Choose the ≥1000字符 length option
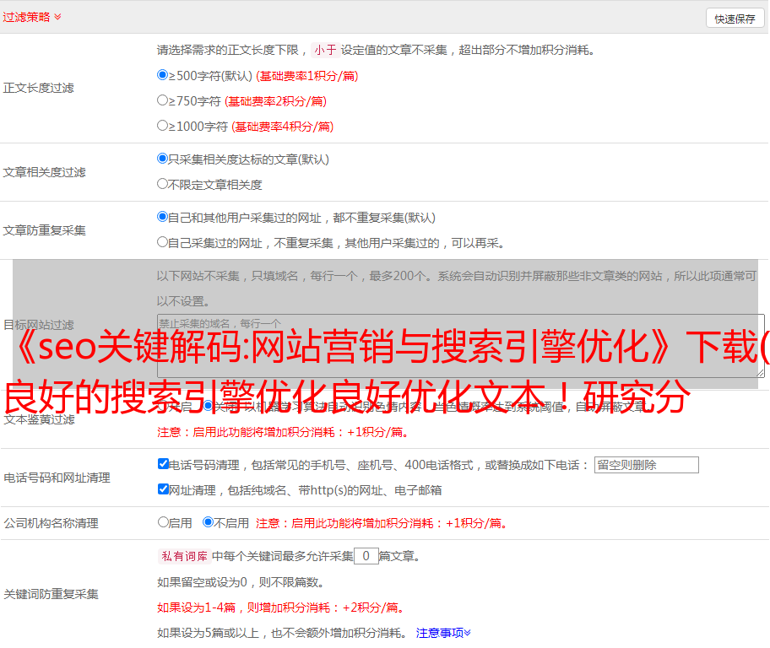Image resolution: width=770 pixels, height=648 pixels. [163, 126]
